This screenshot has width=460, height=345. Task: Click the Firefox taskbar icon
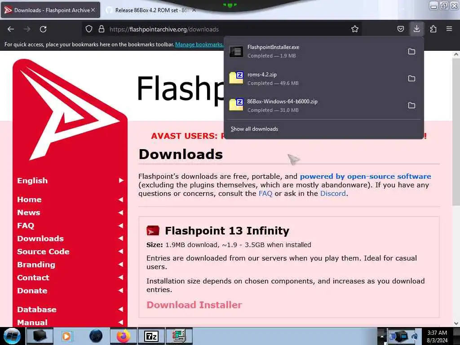click(x=124, y=336)
